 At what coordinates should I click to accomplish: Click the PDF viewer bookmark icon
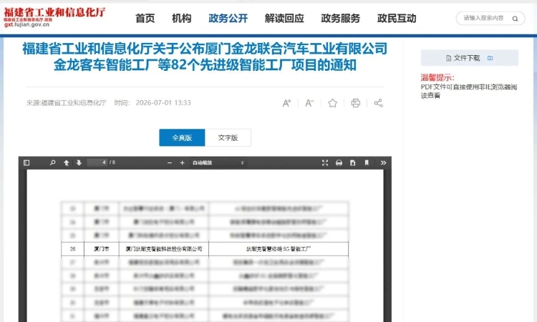click(x=367, y=163)
